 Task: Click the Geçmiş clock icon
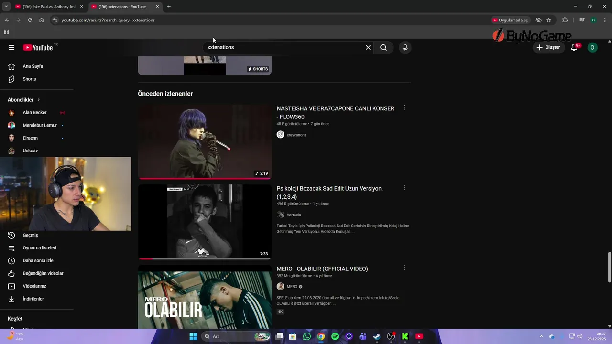11,235
